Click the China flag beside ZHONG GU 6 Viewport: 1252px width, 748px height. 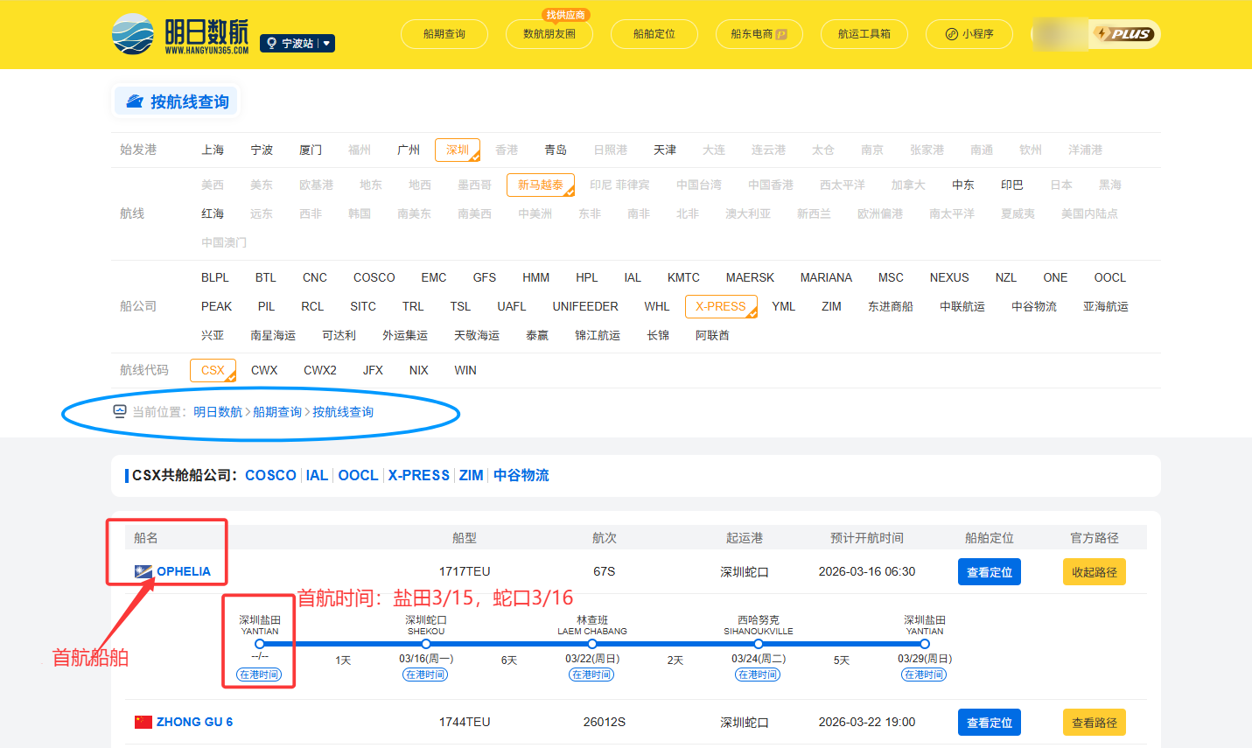143,722
